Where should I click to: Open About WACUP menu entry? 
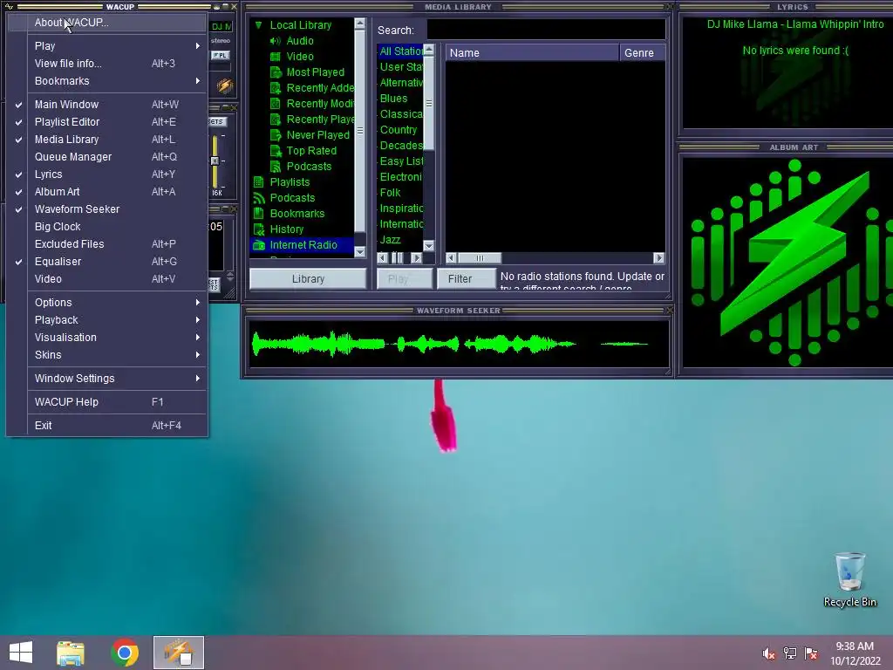[107, 22]
